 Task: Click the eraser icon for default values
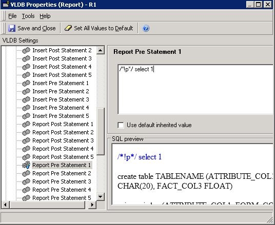[68, 28]
